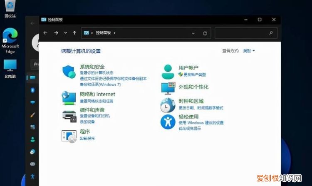
Task: Open the address bar history dropdown
Action: (x=193, y=33)
